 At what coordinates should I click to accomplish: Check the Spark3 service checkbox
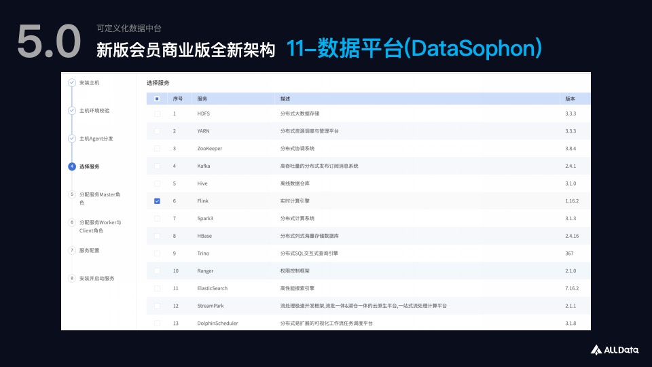pyautogui.click(x=157, y=218)
